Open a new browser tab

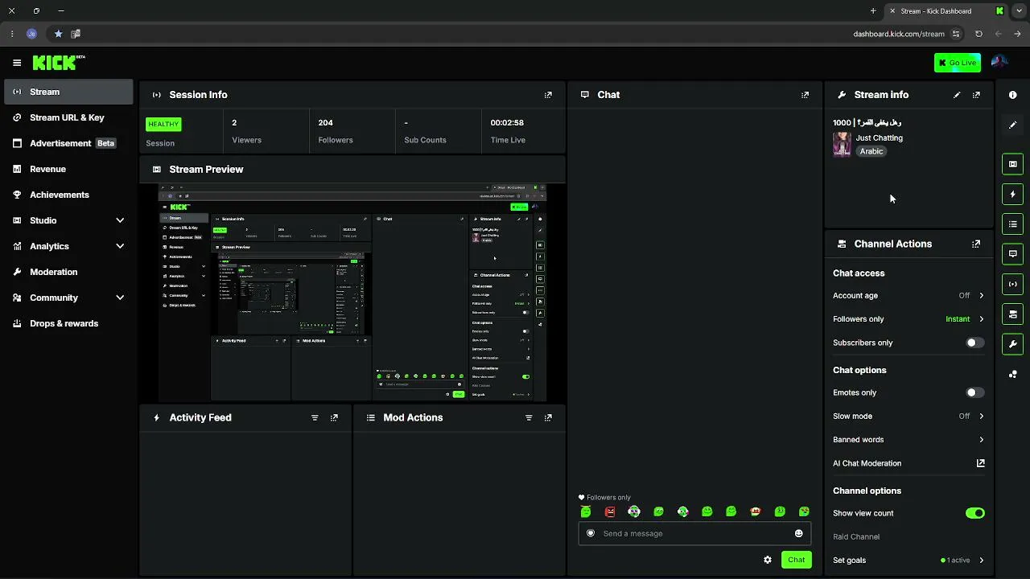pyautogui.click(x=873, y=11)
